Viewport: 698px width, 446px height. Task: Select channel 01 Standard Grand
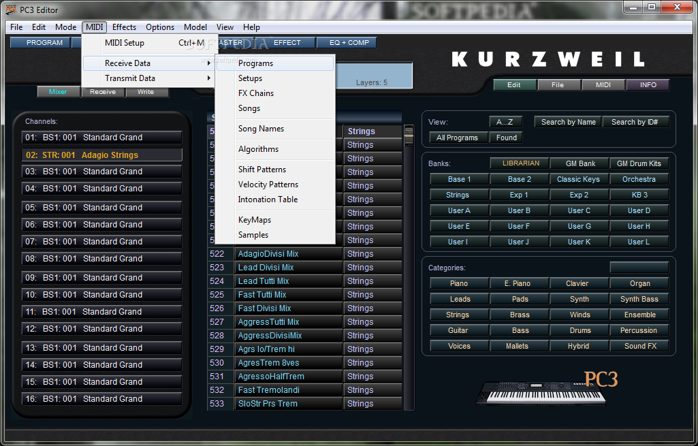tap(102, 137)
